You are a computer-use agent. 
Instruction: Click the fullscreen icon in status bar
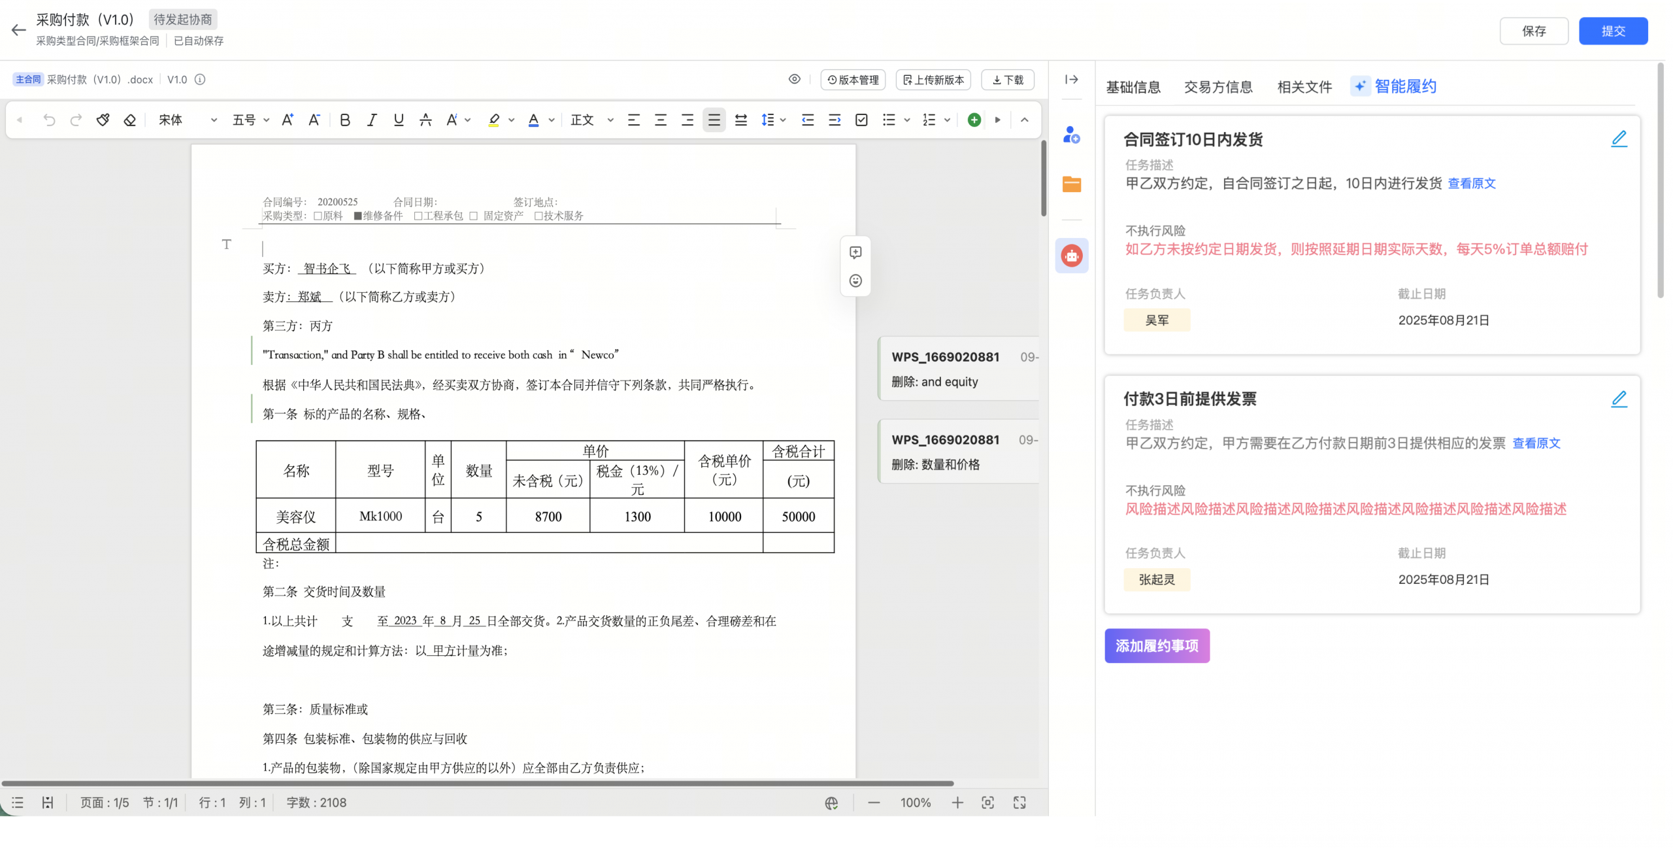tap(1019, 802)
